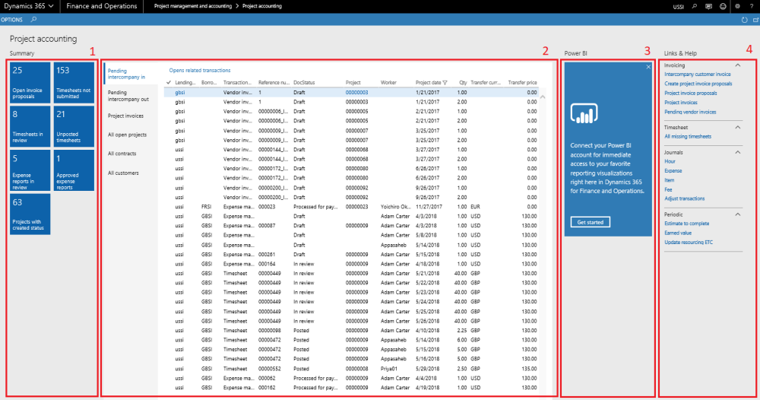Screen dimensions: 760x400
Task: Click the help question mark icon
Action: pos(751,6)
